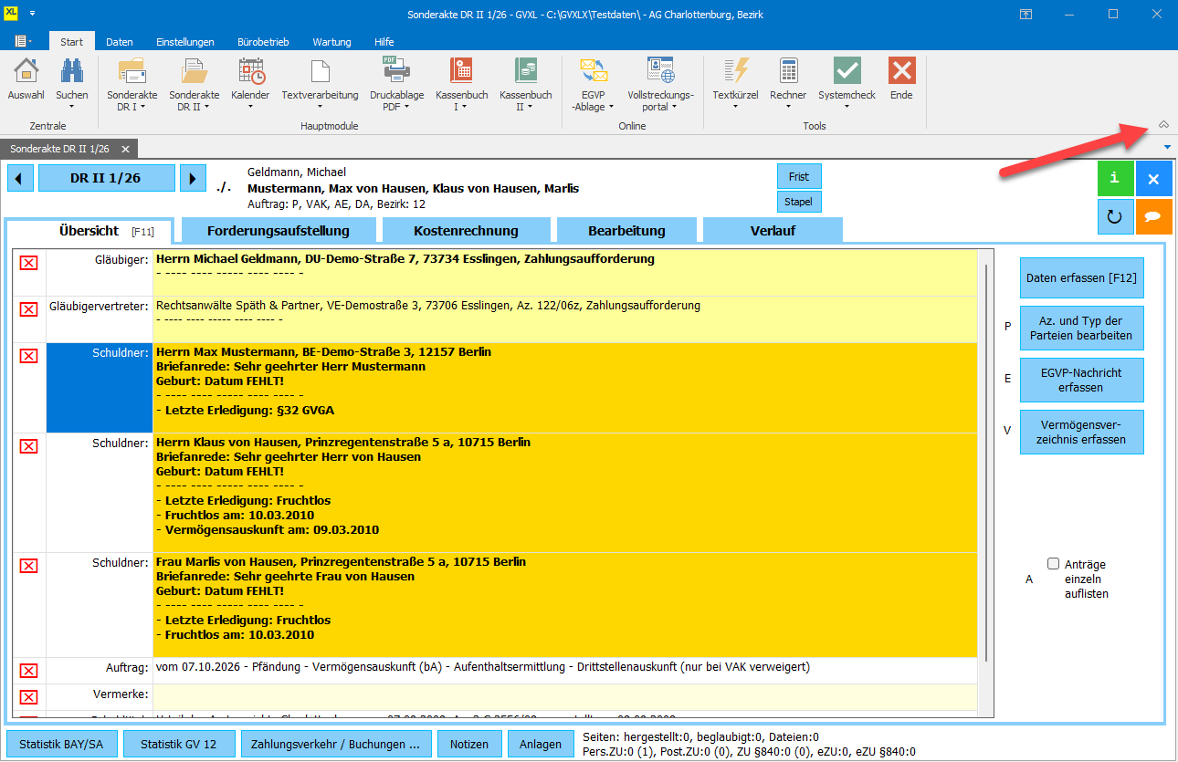
Task: Launch the Rechner calculator
Action: click(788, 84)
